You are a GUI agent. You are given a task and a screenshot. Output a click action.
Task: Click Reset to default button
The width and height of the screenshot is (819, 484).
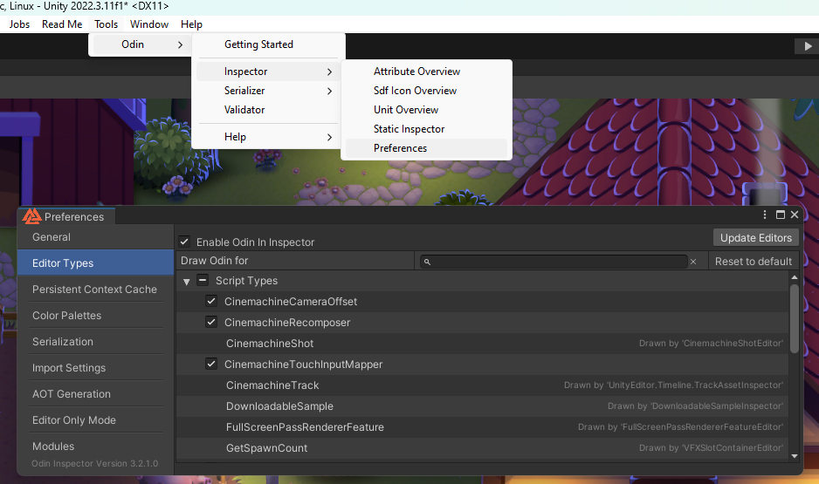click(x=753, y=262)
